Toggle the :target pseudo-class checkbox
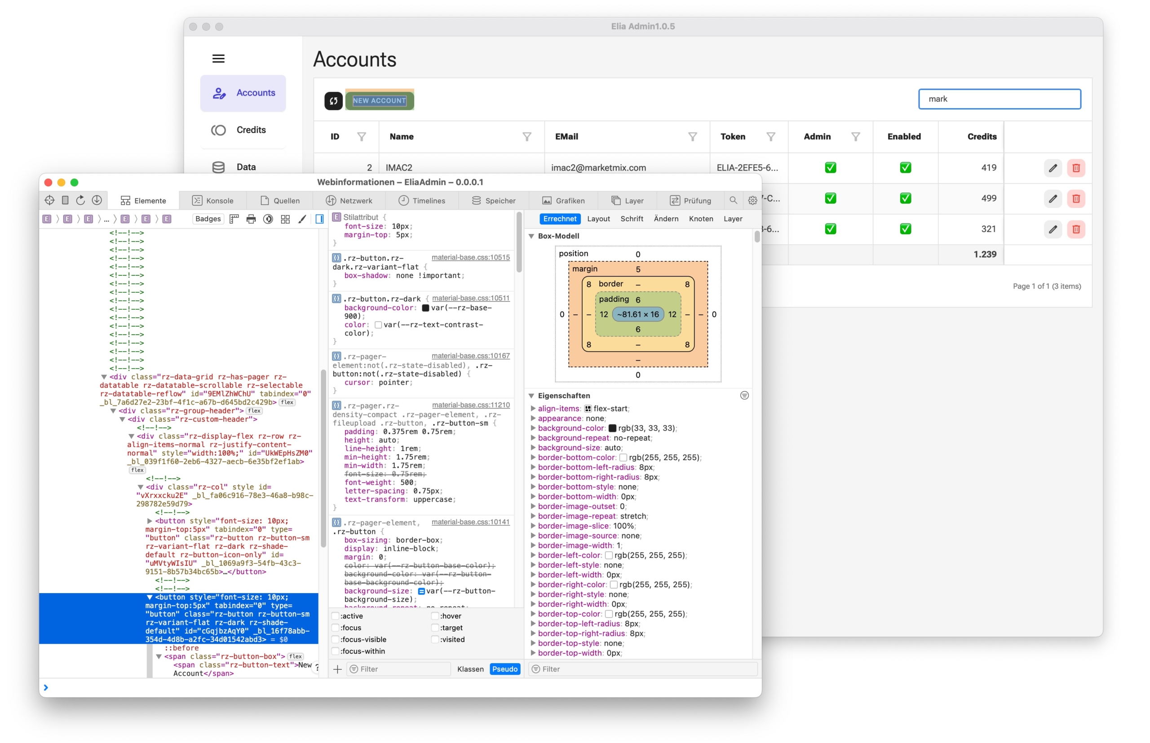The width and height of the screenshot is (1150, 743). 435,627
